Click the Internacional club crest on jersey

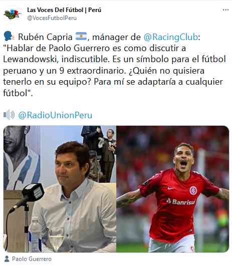click(193, 190)
